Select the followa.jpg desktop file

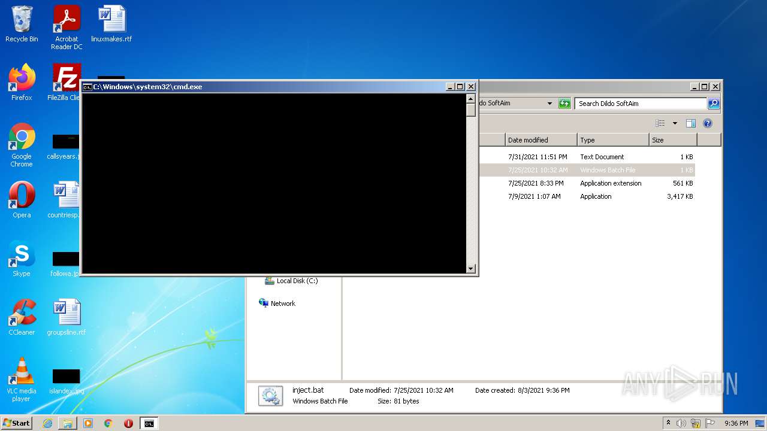[x=65, y=263]
